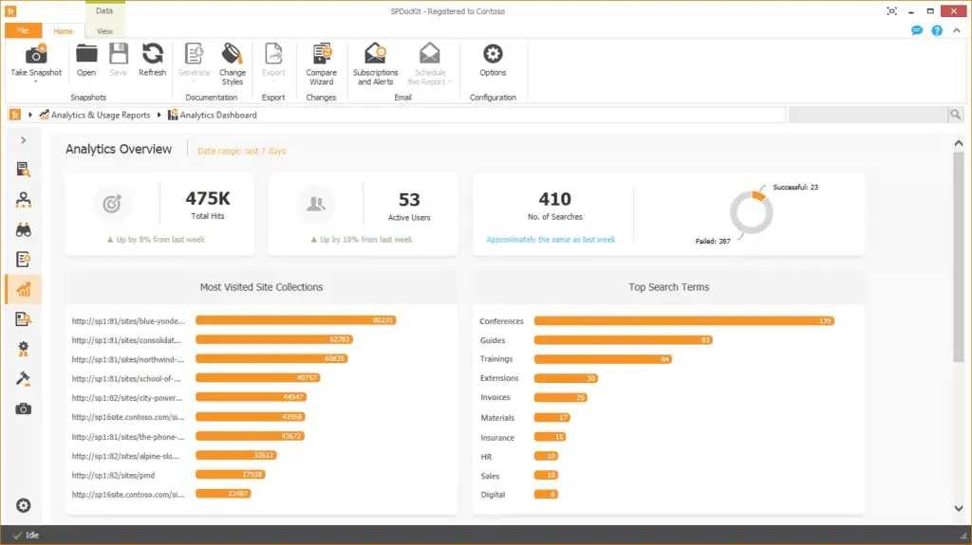Open the File menu tab
972x545 pixels.
pyautogui.click(x=23, y=31)
